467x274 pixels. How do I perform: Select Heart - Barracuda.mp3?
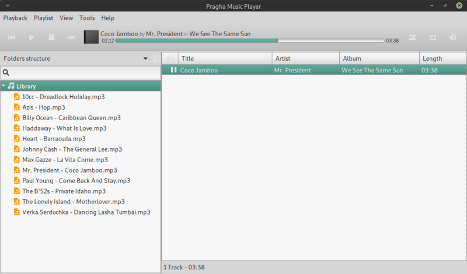(x=54, y=139)
